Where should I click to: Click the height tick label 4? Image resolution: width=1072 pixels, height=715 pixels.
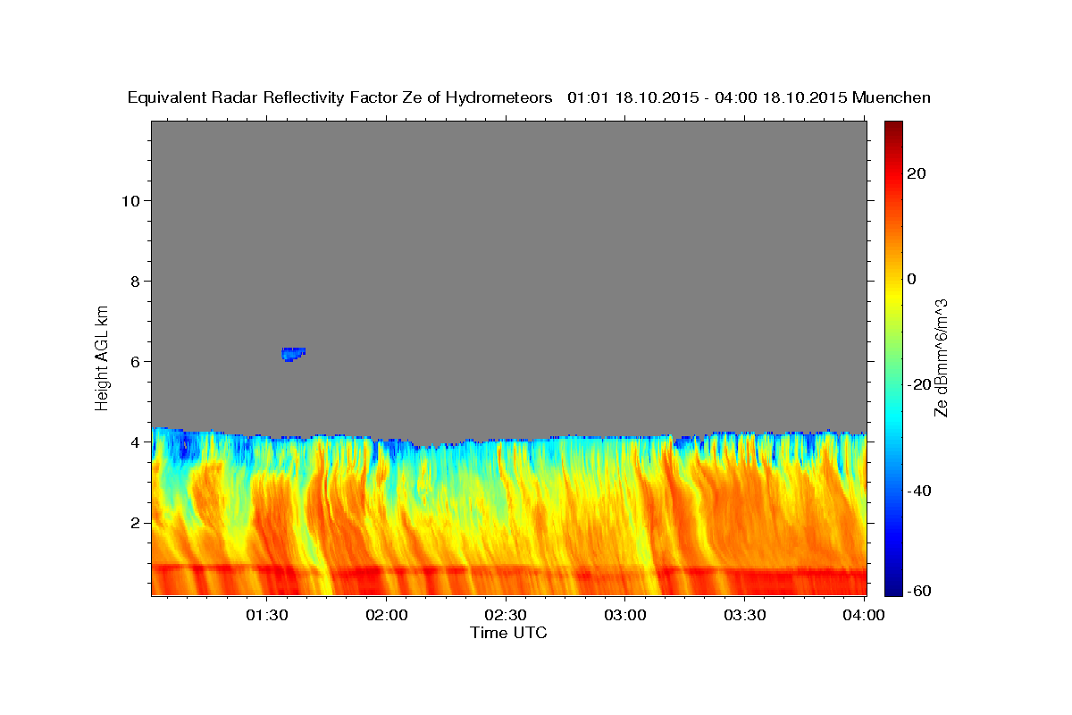136,442
